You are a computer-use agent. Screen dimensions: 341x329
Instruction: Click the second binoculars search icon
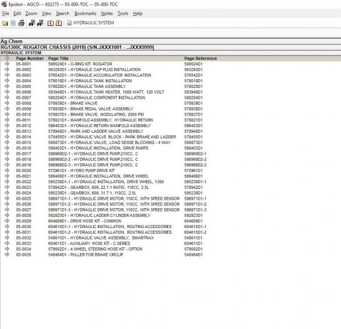(x=40, y=23)
